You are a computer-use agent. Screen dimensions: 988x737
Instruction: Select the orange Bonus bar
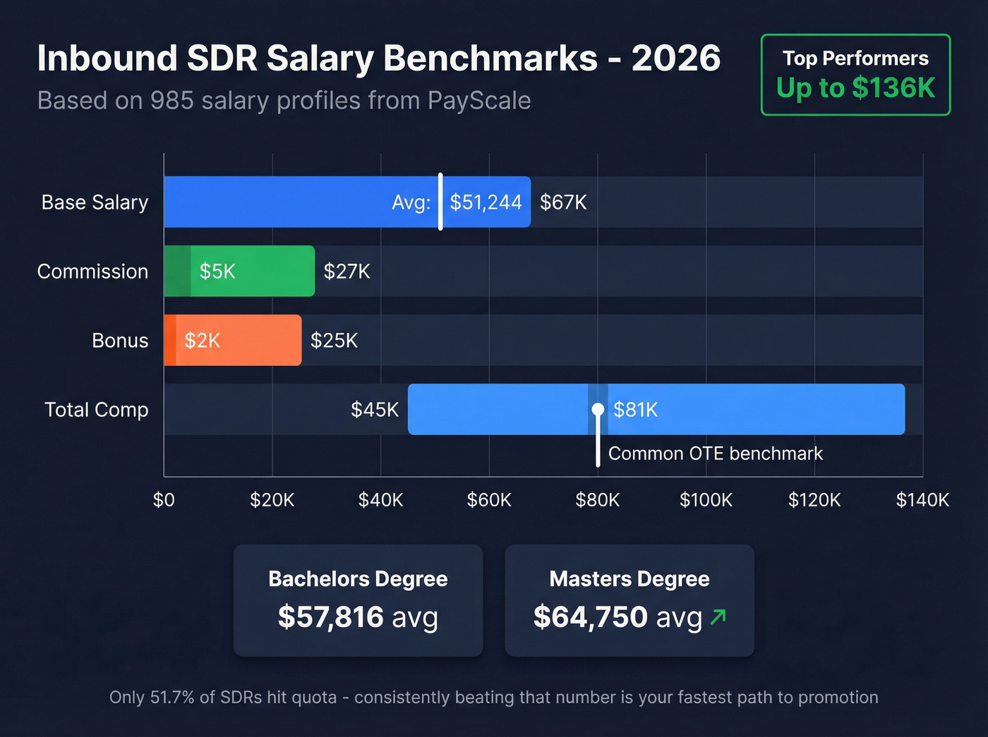[233, 340]
